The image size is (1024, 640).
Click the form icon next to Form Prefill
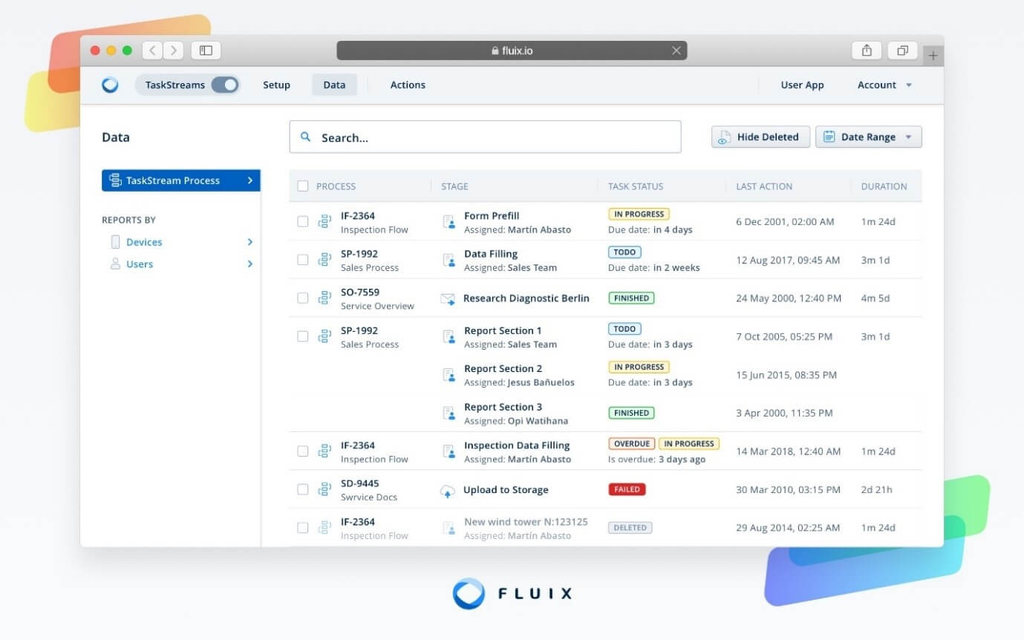449,222
